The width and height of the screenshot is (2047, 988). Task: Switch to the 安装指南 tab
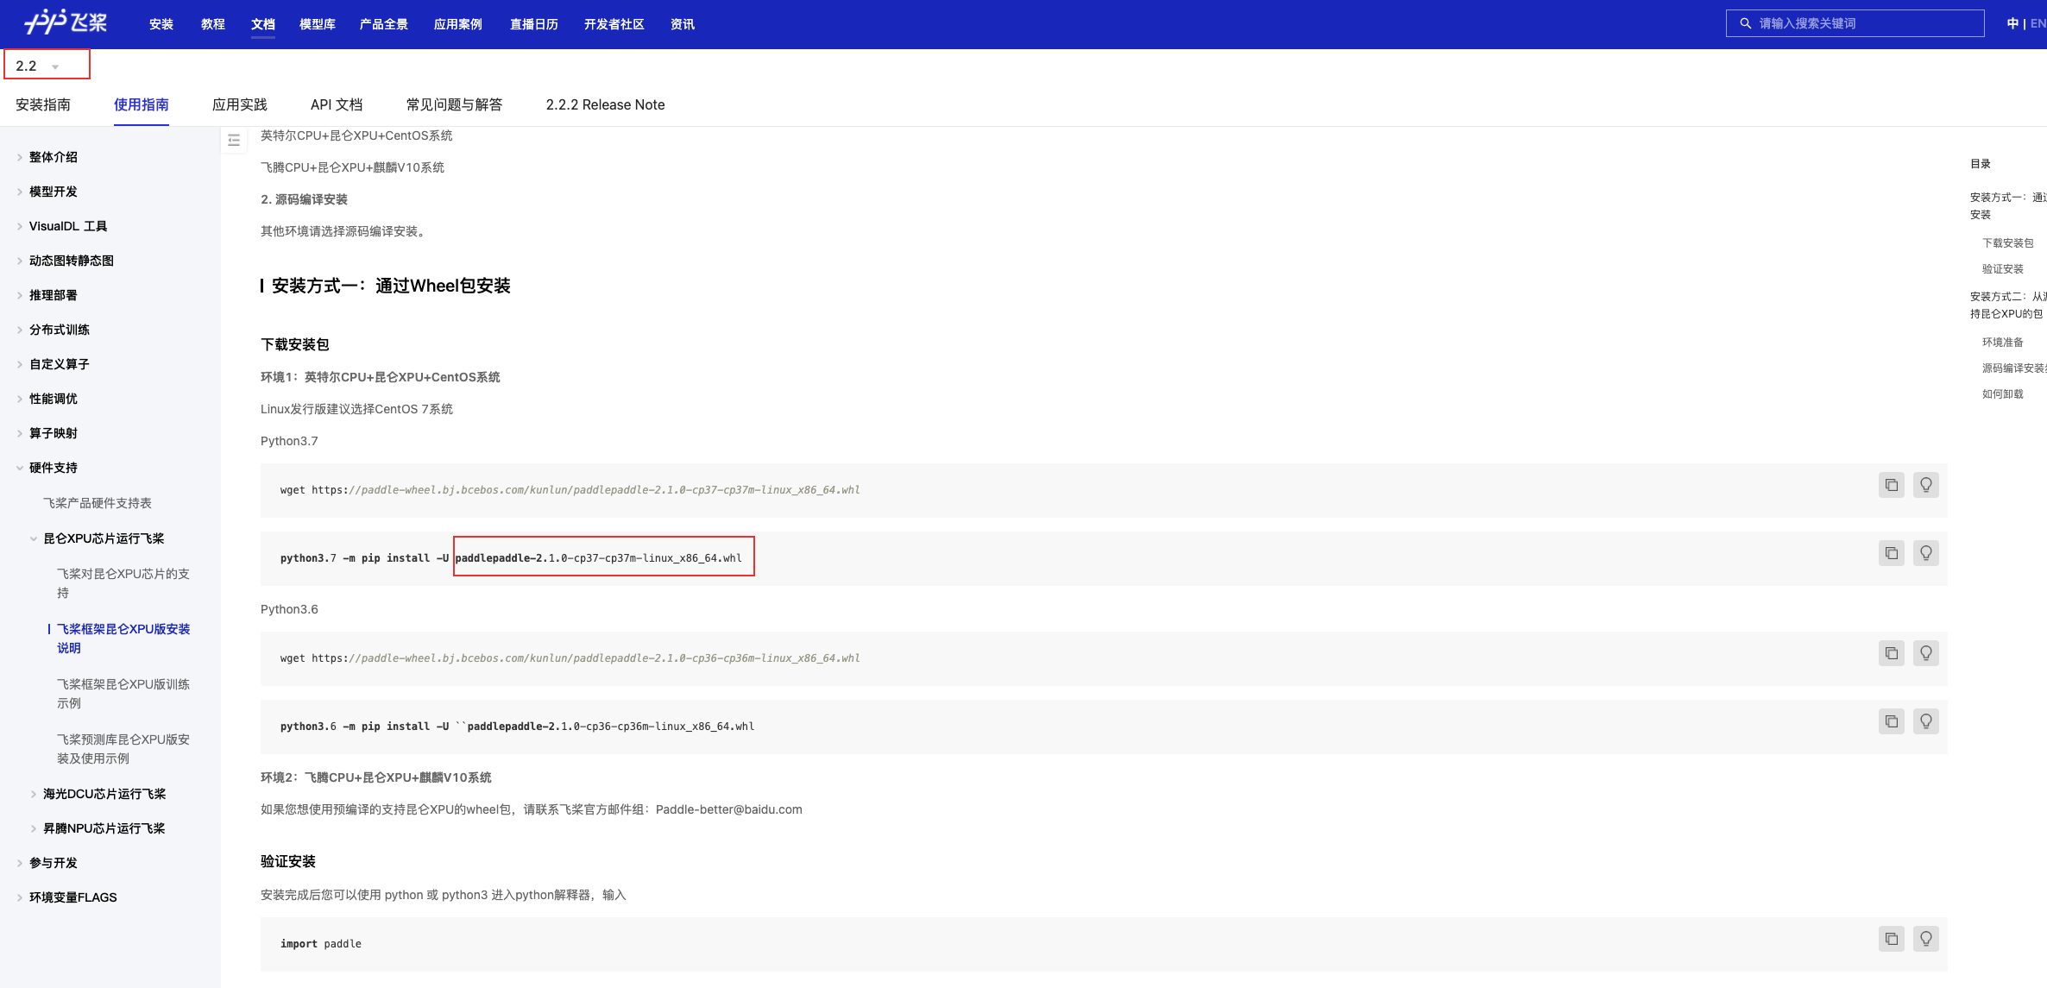point(43,104)
